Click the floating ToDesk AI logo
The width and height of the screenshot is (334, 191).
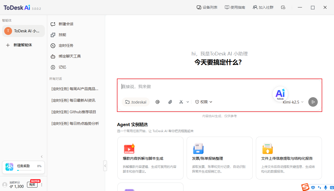[280, 94]
